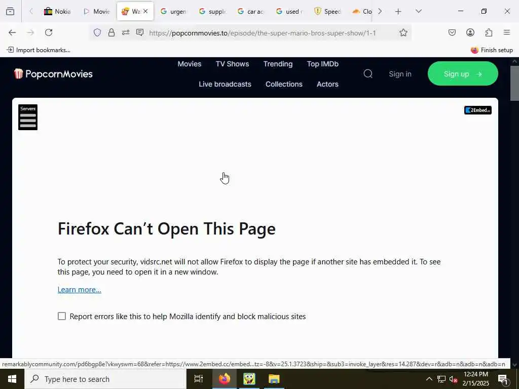Click Finish setup
519x389 pixels.
coord(492,50)
